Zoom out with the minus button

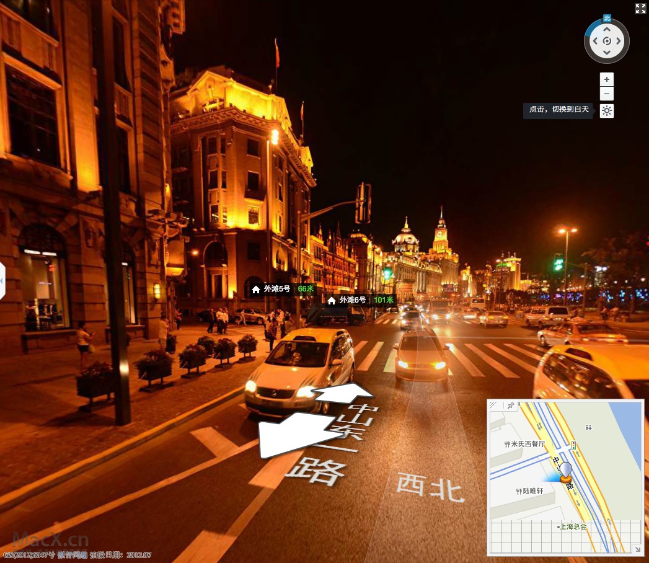point(607,94)
